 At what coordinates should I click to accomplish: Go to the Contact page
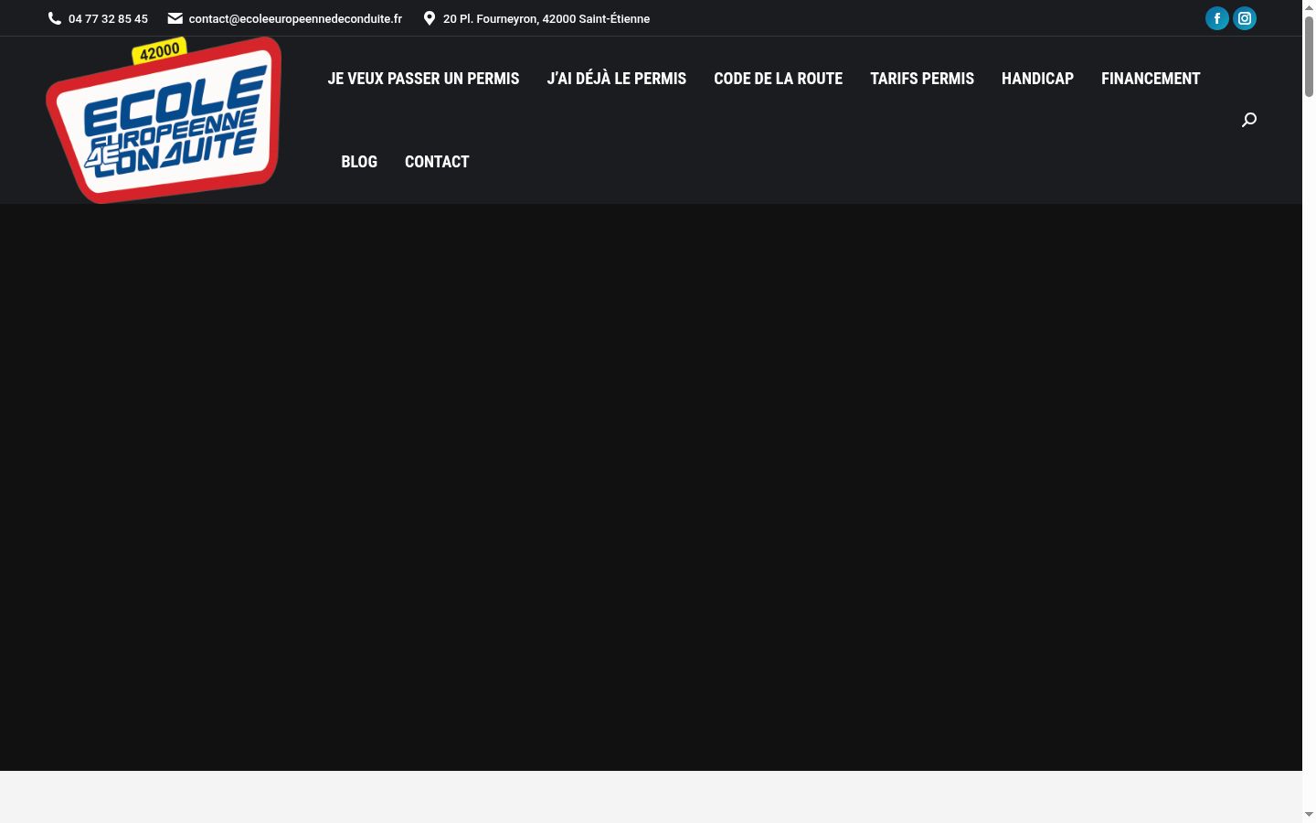tap(437, 162)
